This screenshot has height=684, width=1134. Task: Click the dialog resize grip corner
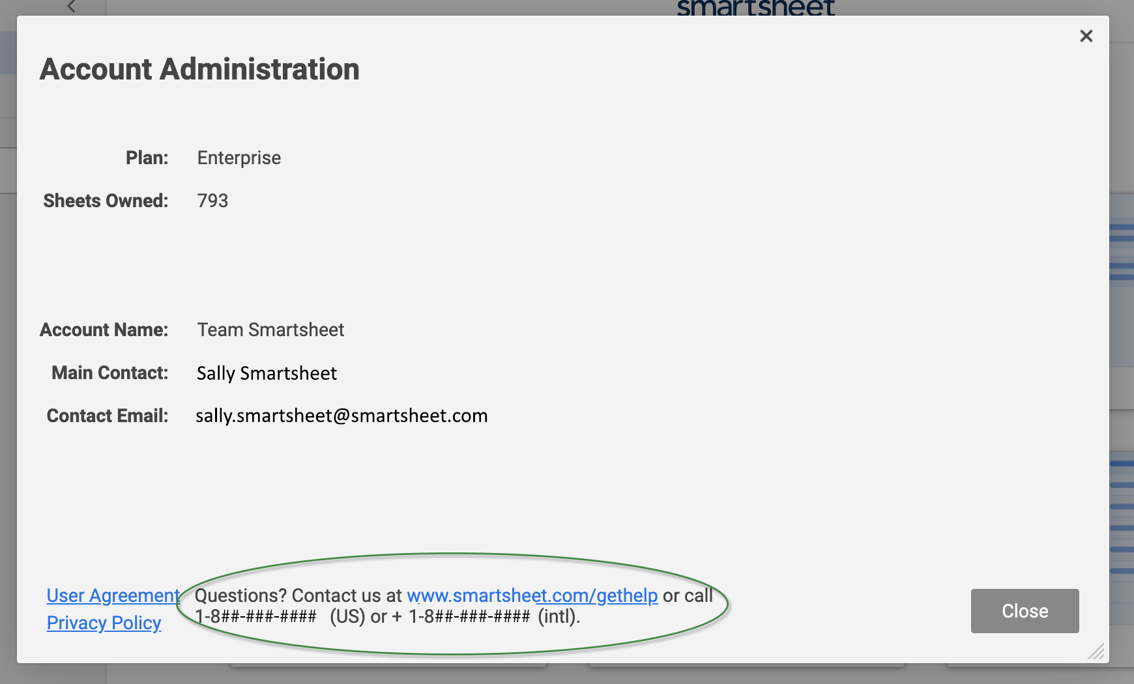pos(1096,651)
